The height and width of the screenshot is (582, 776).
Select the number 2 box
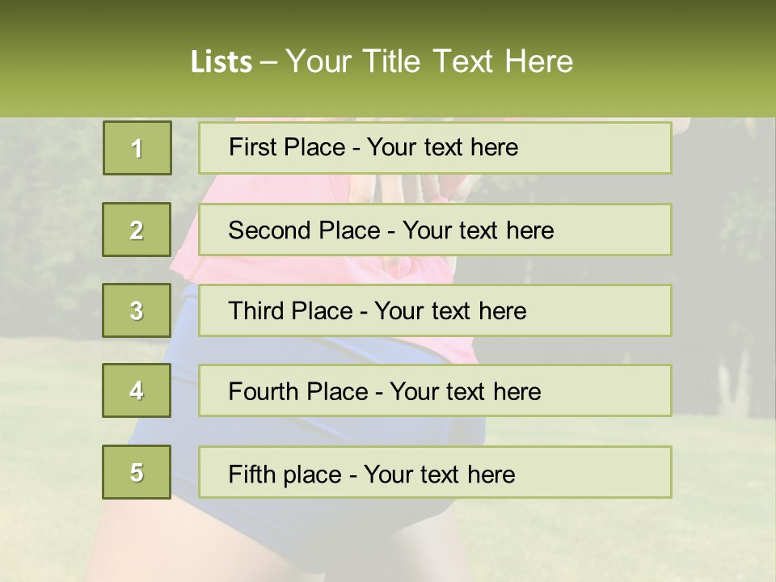coord(137,230)
